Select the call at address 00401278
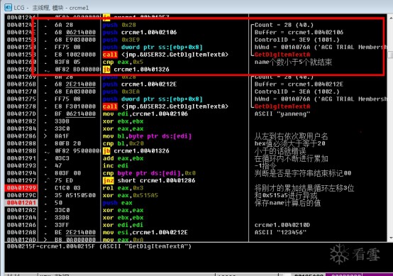 [165, 106]
